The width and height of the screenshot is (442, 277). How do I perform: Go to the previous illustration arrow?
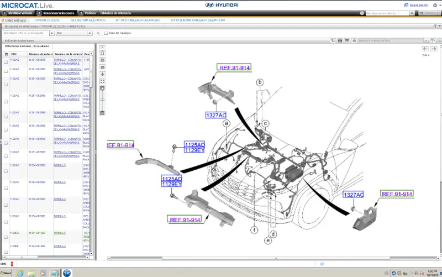(425, 49)
